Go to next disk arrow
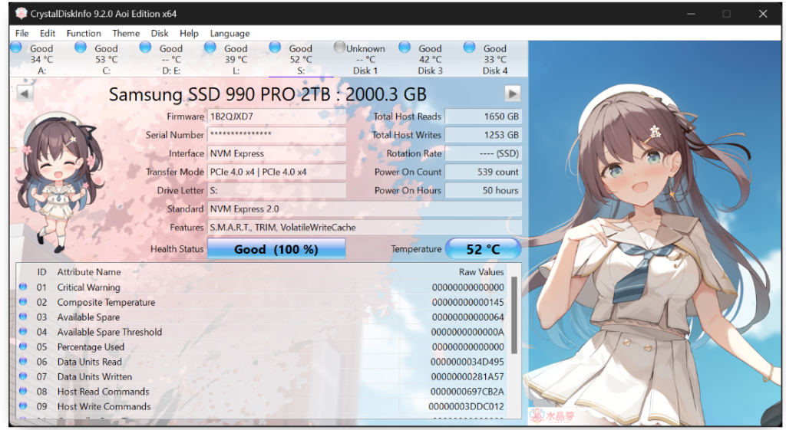 pos(512,93)
